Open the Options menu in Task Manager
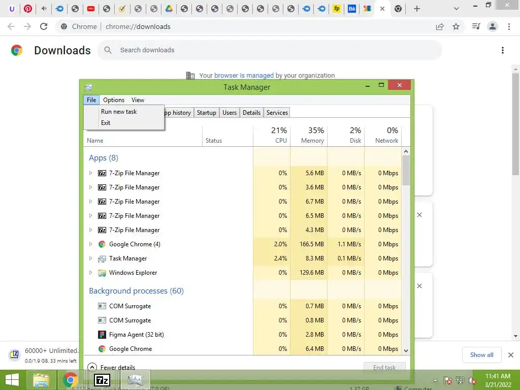Screen dimensions: 520x390 (x=114, y=100)
